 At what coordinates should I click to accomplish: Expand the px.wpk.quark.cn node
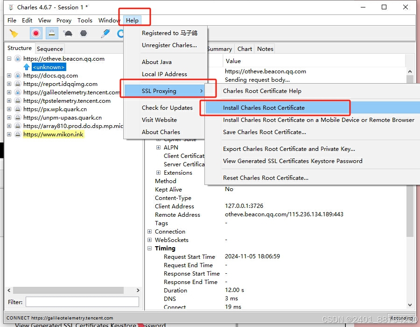pos(9,109)
